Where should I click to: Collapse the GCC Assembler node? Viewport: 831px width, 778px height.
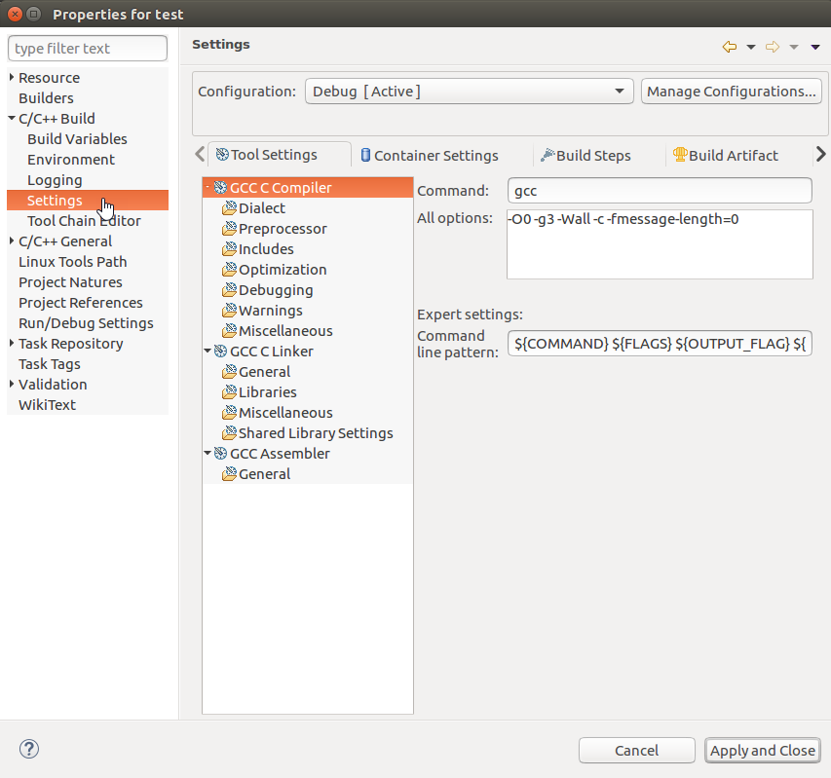tap(208, 453)
